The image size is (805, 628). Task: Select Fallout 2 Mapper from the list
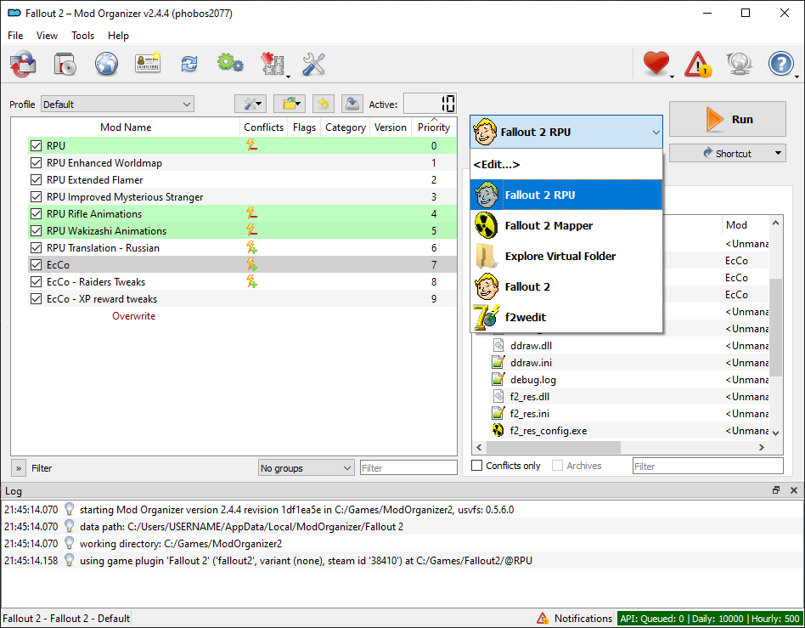[x=566, y=225]
